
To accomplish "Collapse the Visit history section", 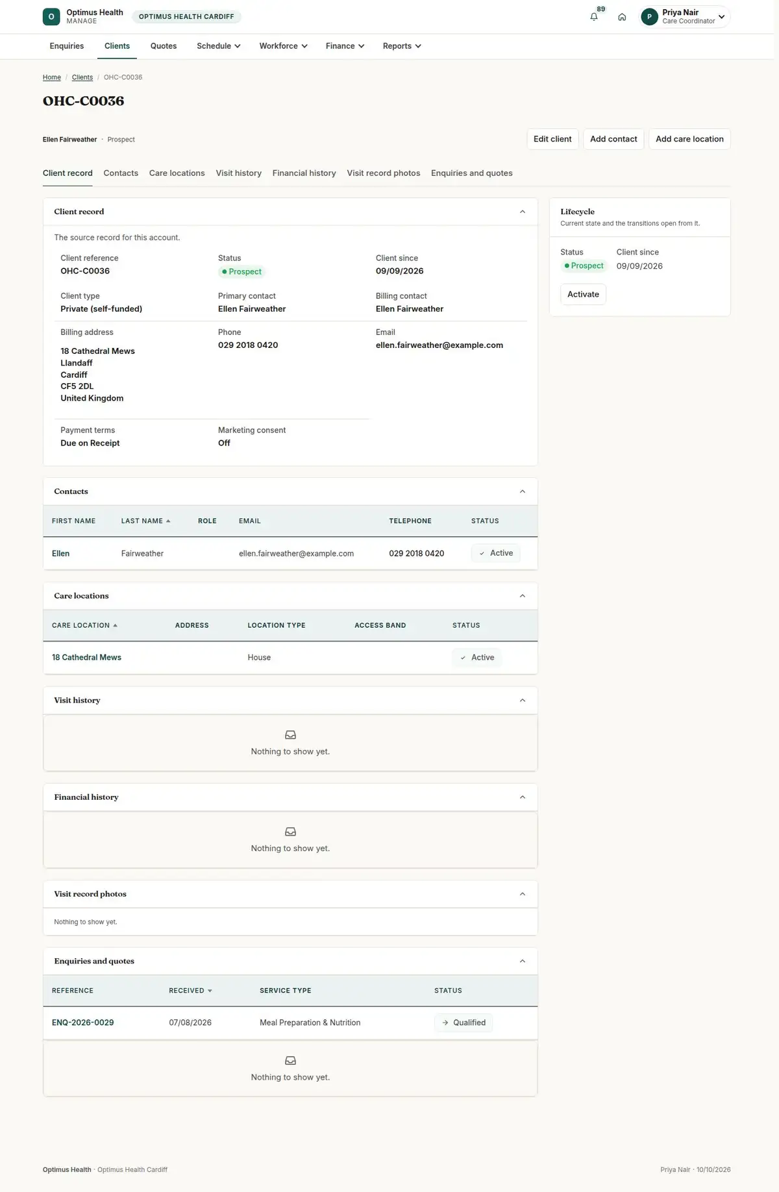I will [x=523, y=701].
